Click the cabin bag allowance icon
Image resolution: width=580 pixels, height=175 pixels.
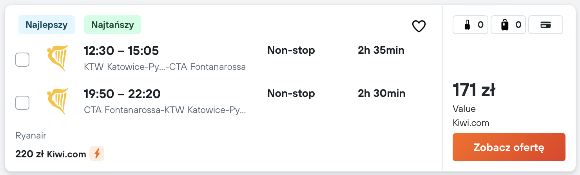point(467,25)
